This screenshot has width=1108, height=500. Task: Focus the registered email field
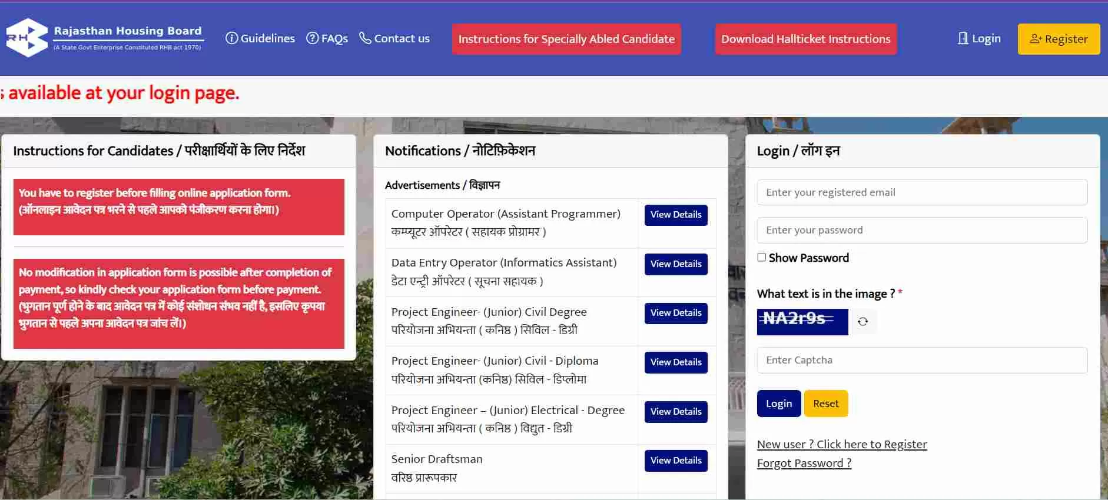(x=922, y=192)
